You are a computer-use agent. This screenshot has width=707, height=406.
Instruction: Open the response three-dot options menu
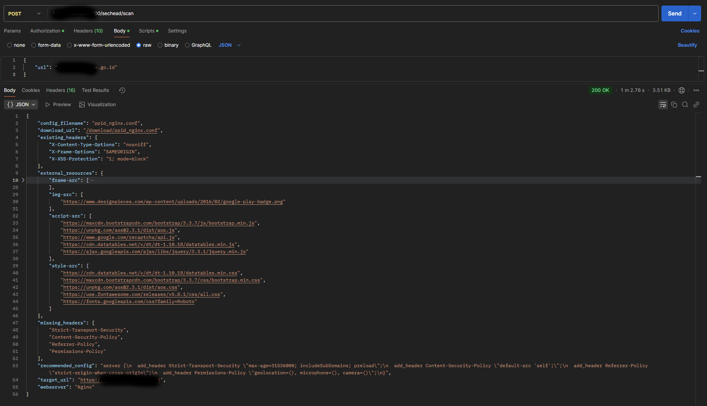point(696,90)
